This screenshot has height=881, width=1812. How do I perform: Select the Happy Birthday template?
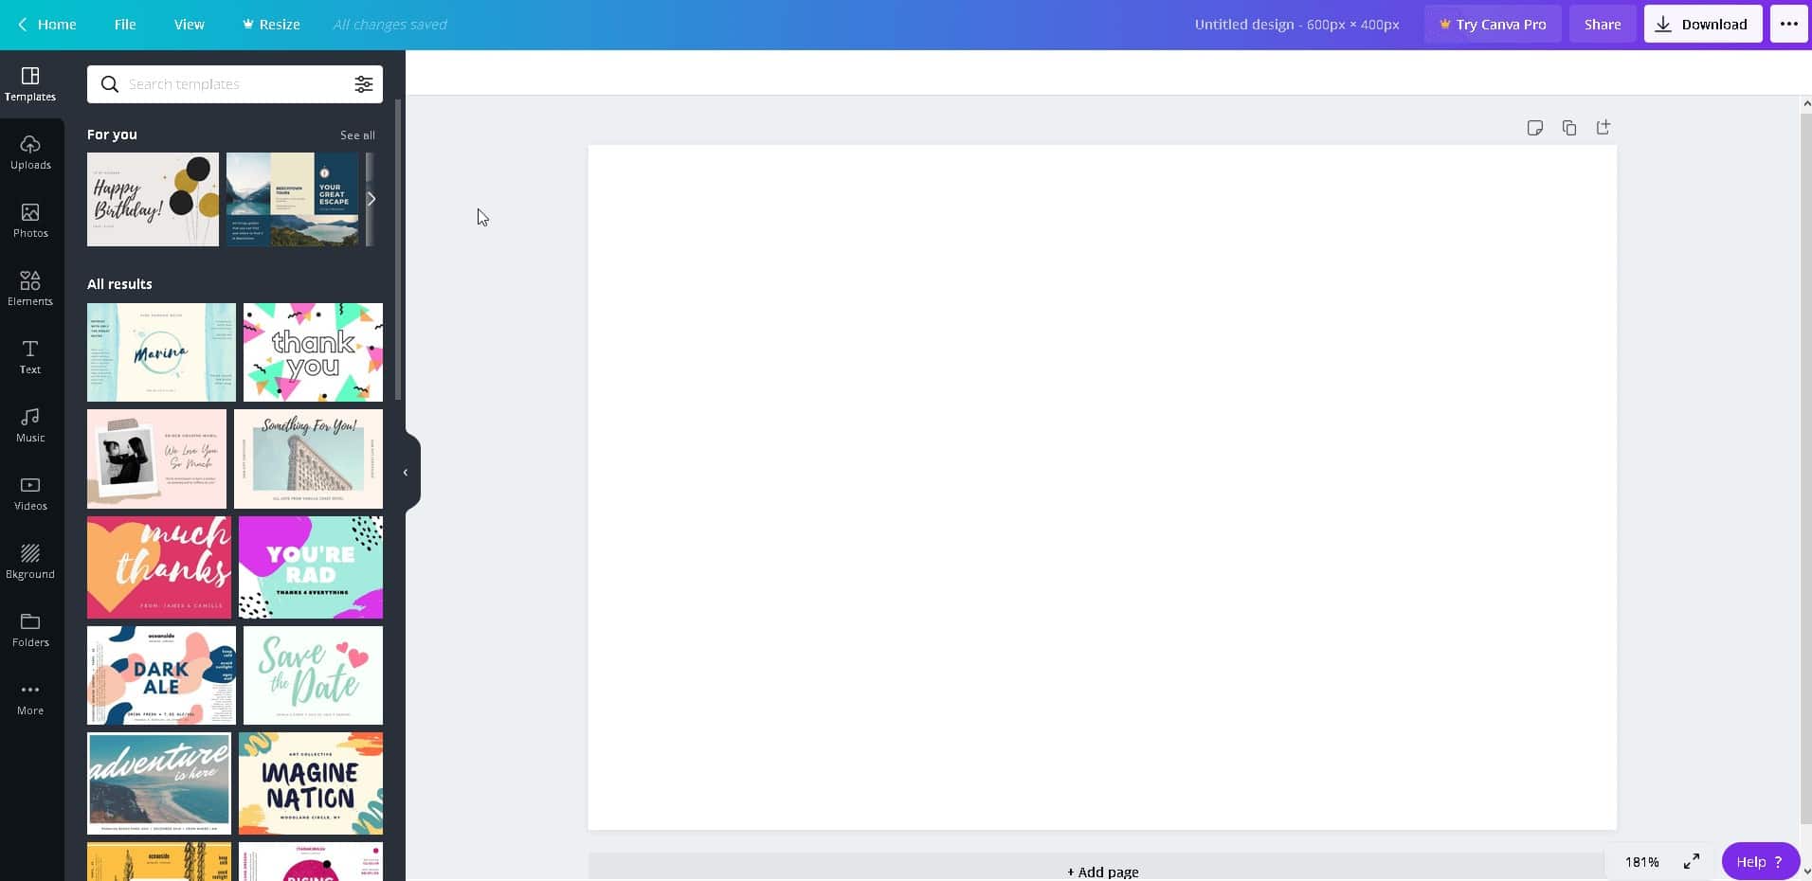point(153,199)
